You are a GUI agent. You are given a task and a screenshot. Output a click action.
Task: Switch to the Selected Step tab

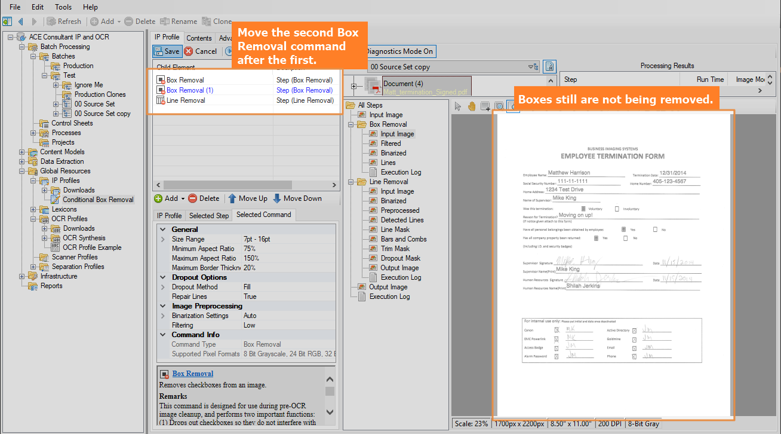tap(209, 216)
